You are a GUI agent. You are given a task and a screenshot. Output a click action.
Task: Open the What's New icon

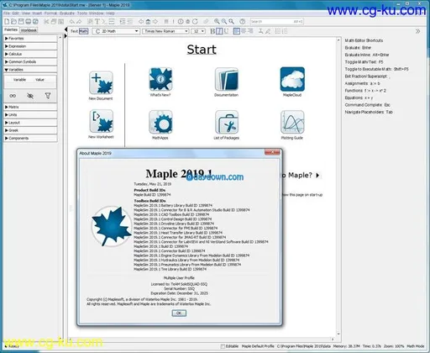(160, 79)
